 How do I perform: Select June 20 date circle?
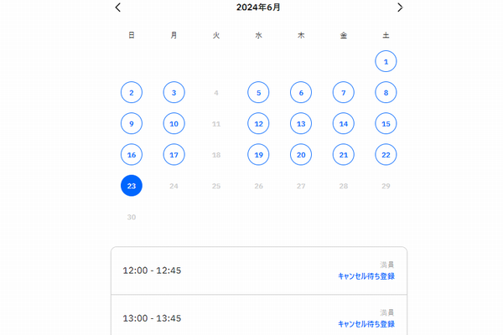[301, 155]
